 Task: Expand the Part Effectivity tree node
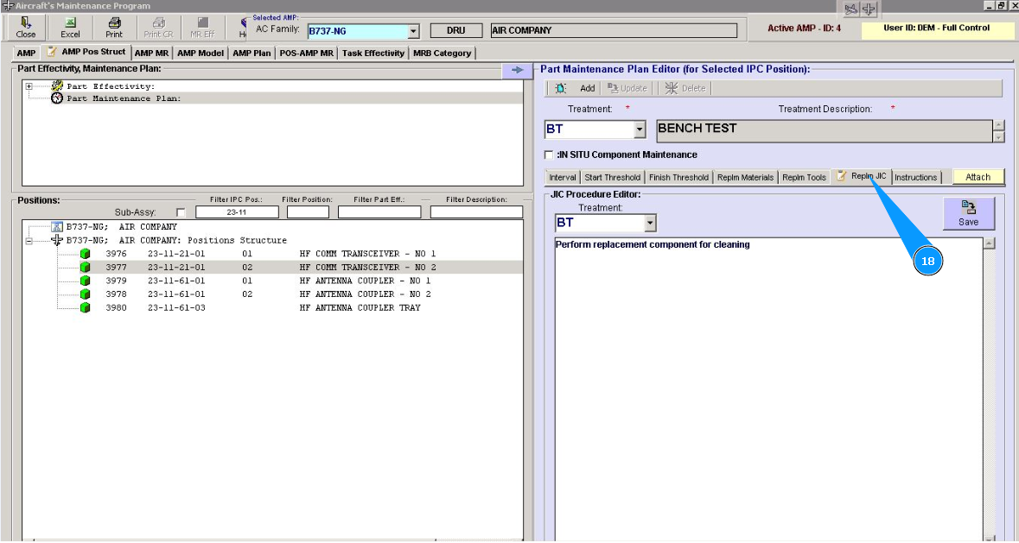pyautogui.click(x=29, y=86)
